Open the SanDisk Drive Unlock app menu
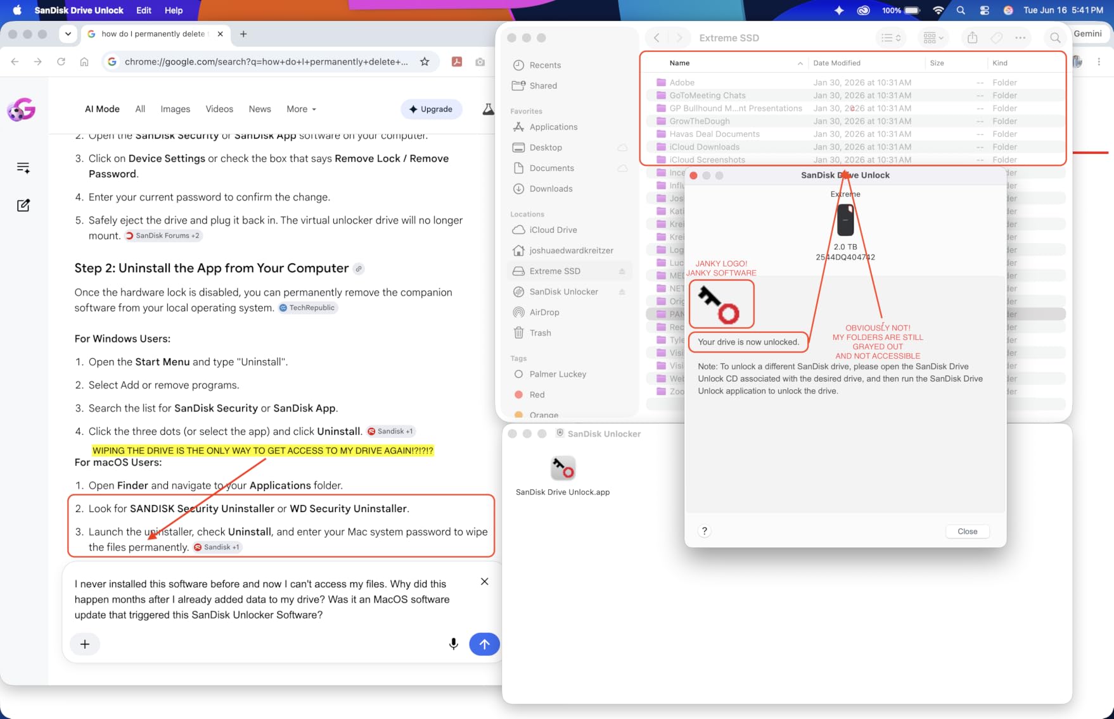Screen dimensions: 1114x719 pyautogui.click(x=79, y=10)
